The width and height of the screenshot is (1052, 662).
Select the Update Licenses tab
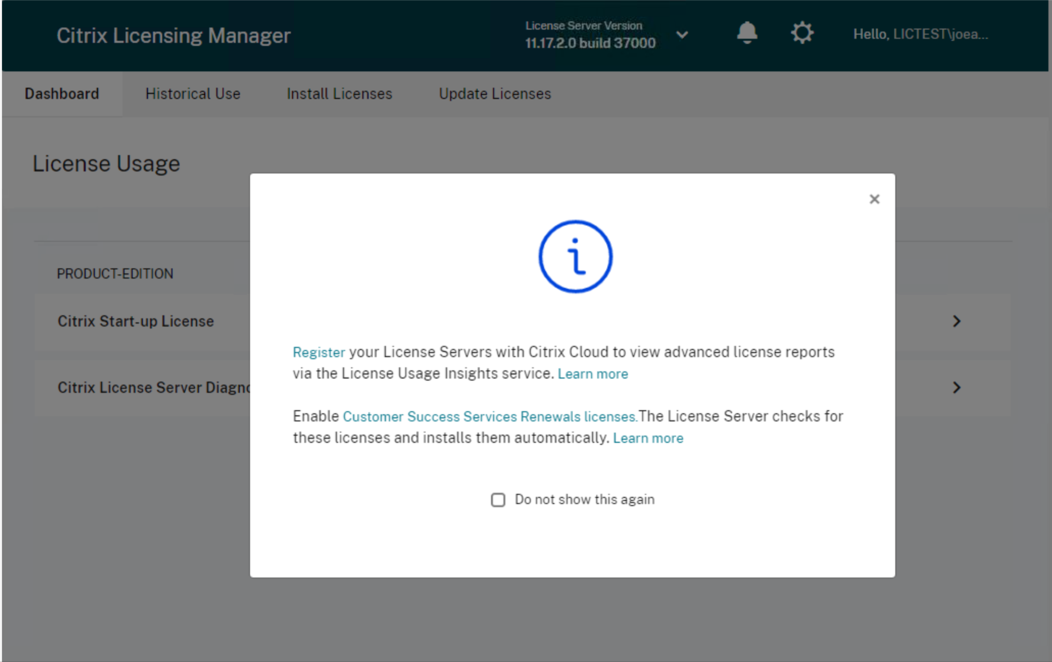coord(495,94)
